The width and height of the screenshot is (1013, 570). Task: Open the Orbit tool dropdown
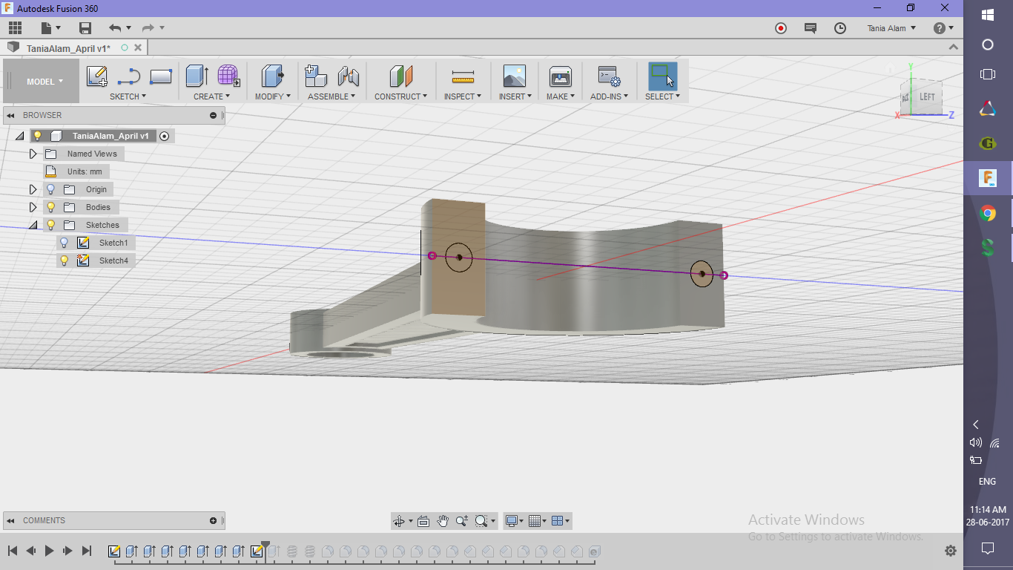(410, 521)
